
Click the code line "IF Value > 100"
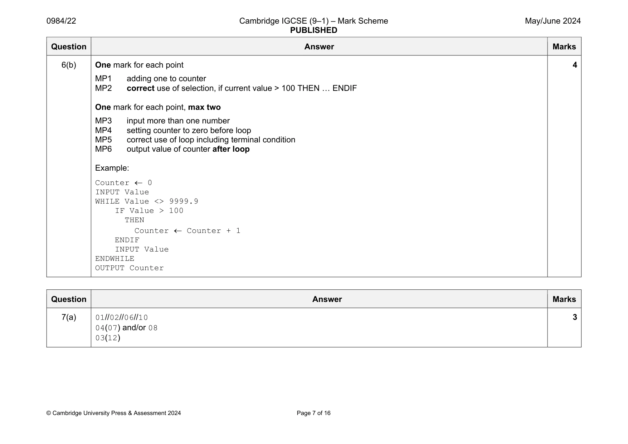[x=149, y=211]
